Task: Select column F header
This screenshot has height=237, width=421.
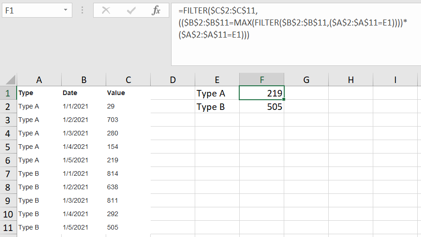Action: click(x=262, y=80)
